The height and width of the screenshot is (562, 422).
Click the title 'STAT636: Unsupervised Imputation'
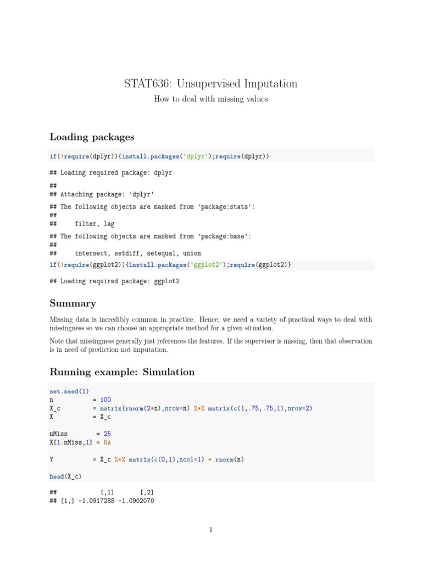[210, 84]
